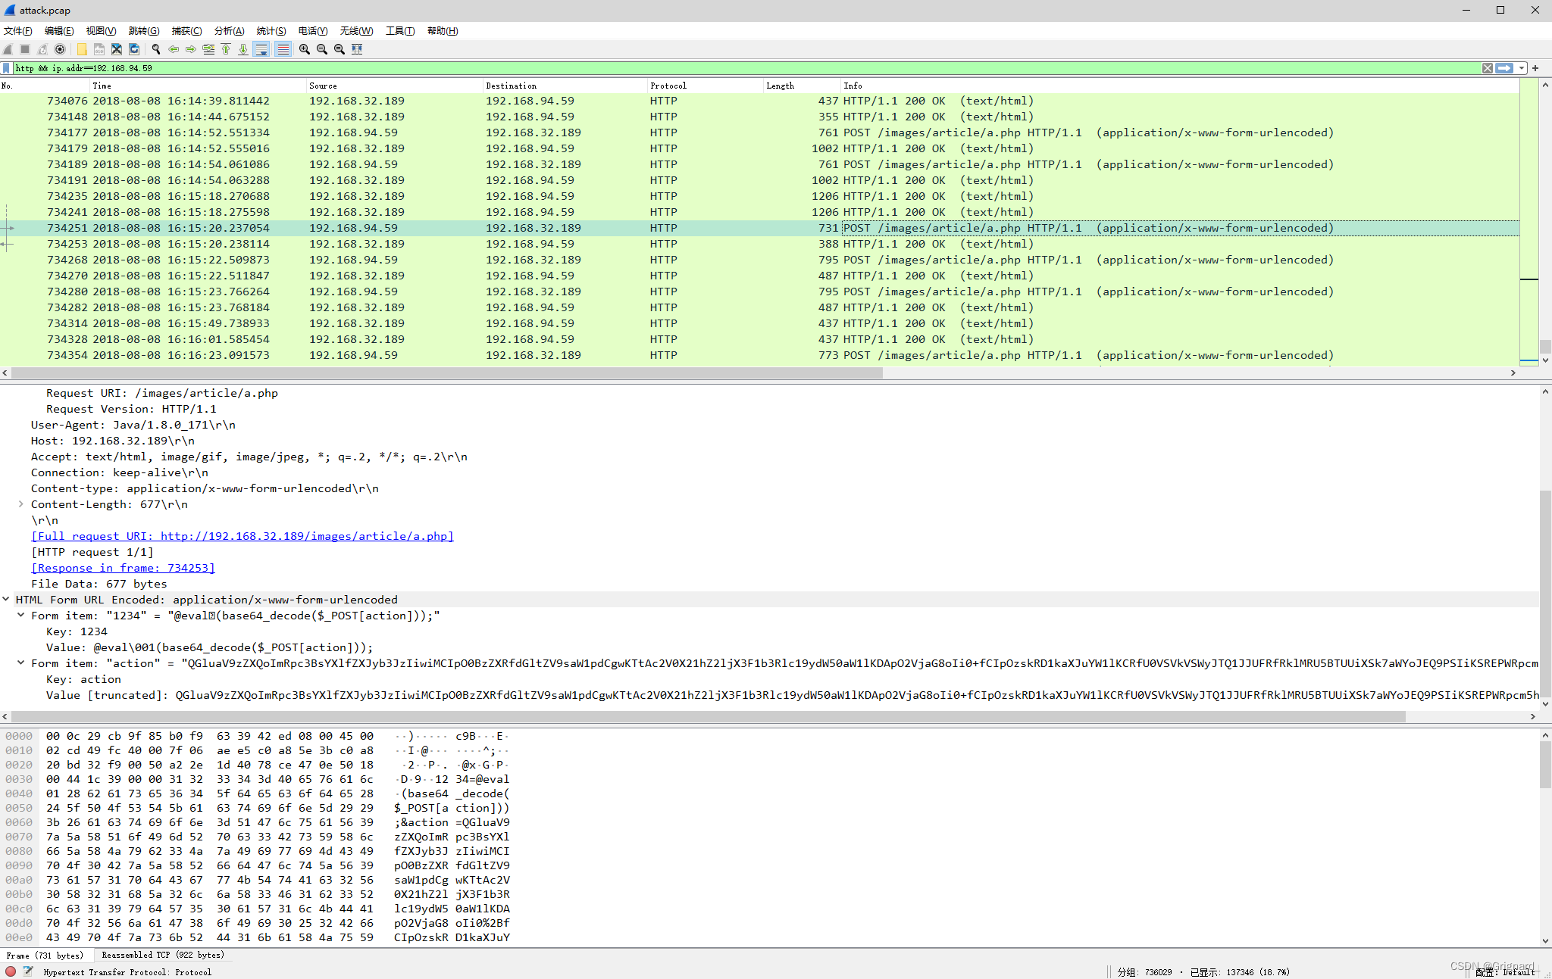Collapse the HTML Form URL Encoded tree

pos(6,600)
